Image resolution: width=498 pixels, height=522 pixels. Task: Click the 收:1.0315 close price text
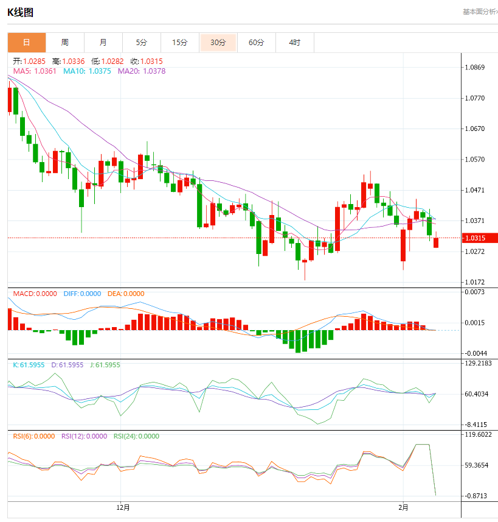coord(147,62)
